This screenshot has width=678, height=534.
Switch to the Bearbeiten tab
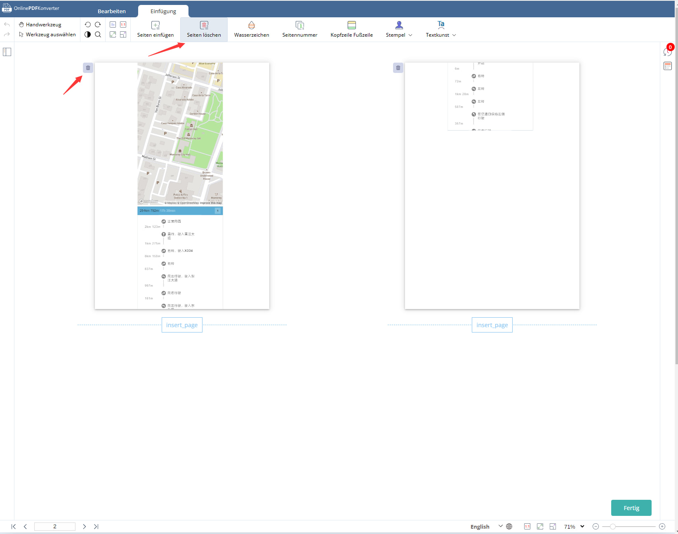tap(112, 11)
